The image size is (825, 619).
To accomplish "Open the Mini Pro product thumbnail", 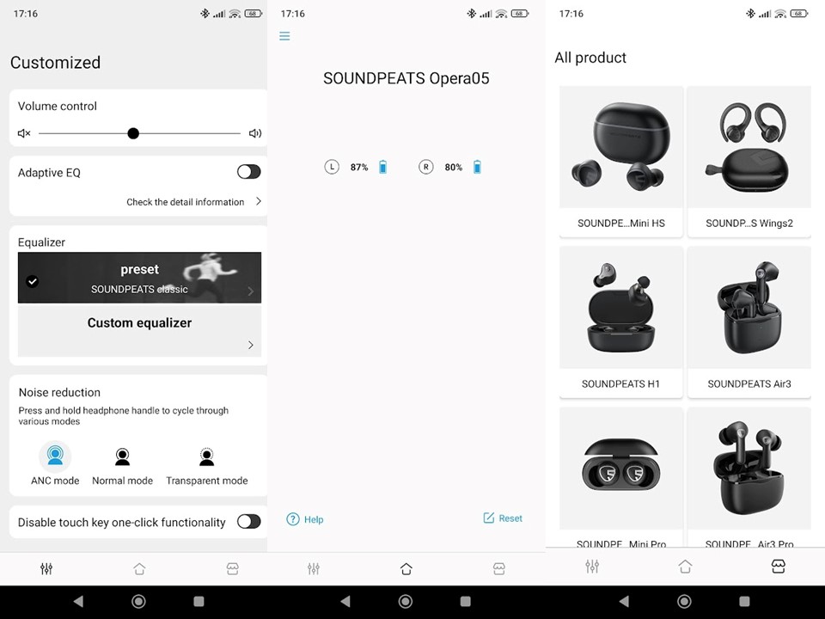I will tap(621, 468).
